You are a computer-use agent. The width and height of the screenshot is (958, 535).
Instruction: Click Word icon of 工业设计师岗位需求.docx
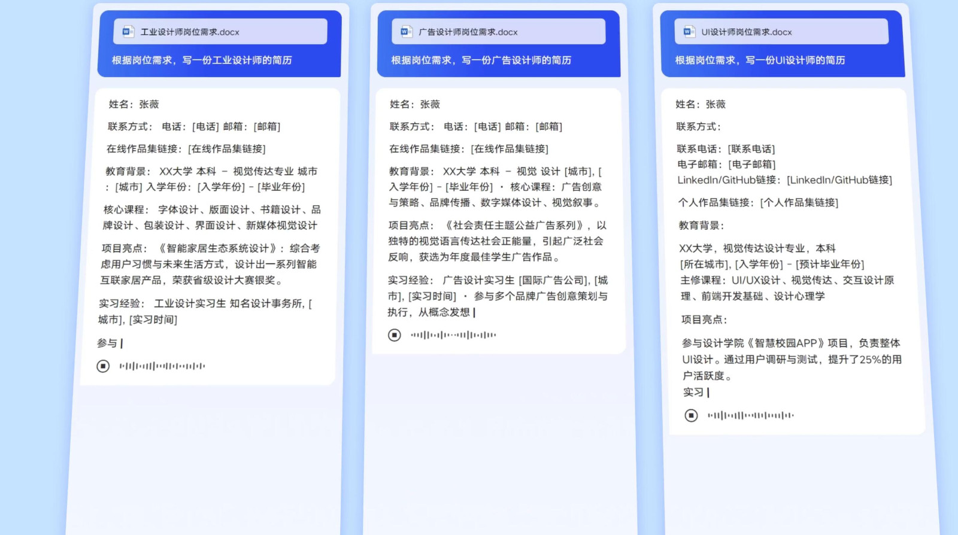click(128, 32)
